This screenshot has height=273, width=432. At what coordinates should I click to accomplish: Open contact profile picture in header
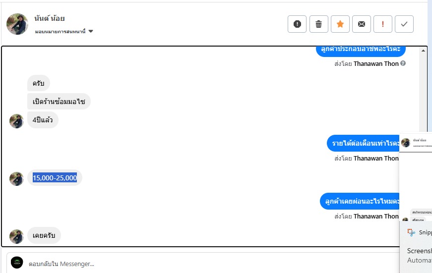(x=17, y=24)
